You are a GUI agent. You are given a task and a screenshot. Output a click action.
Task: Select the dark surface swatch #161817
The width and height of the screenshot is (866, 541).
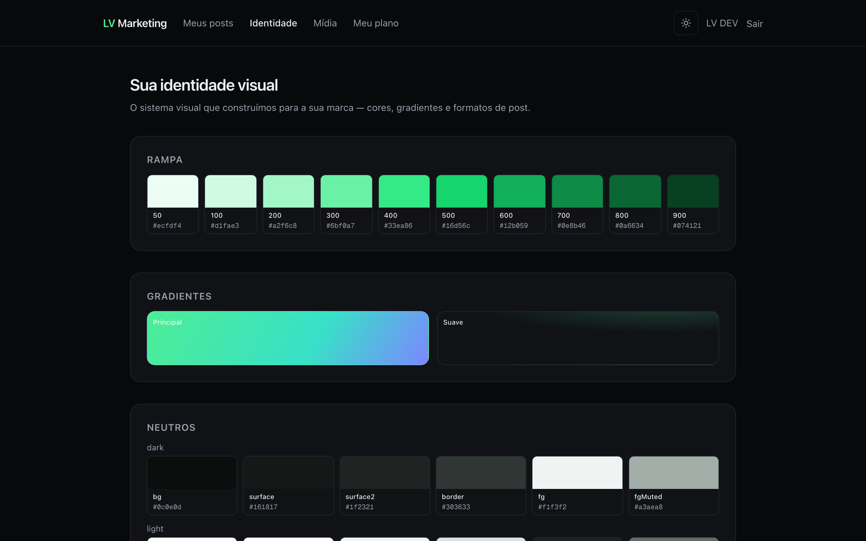tap(289, 486)
